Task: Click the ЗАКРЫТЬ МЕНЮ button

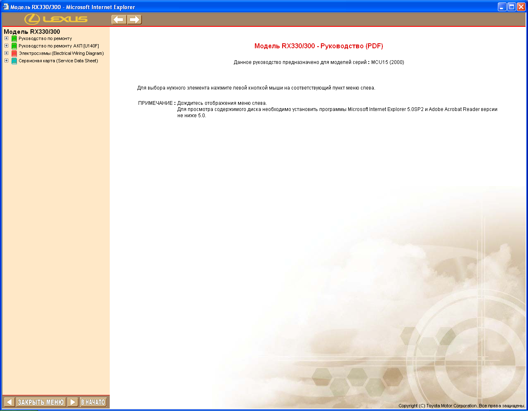Action: point(41,402)
